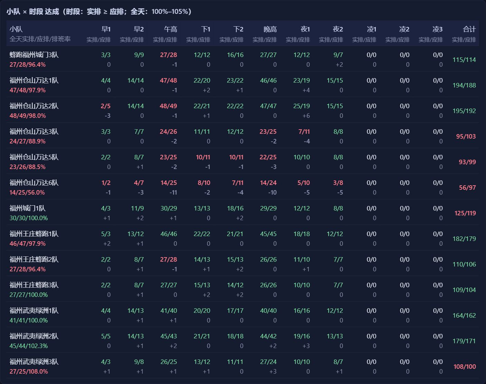The width and height of the screenshot is (486, 384).
Task: Click the 45/44/102.3% rate text
Action: click(29, 346)
